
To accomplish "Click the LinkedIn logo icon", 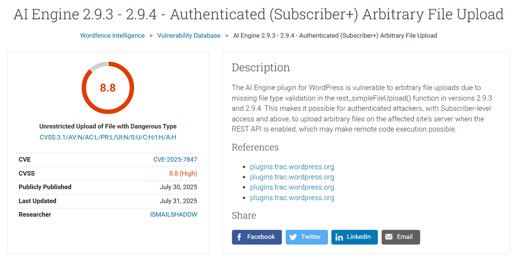I will [x=339, y=237].
